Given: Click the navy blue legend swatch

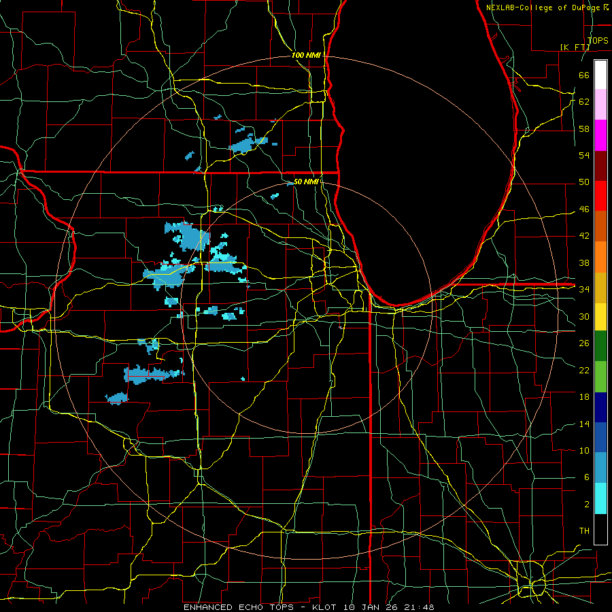Looking at the screenshot, I should tap(600, 407).
